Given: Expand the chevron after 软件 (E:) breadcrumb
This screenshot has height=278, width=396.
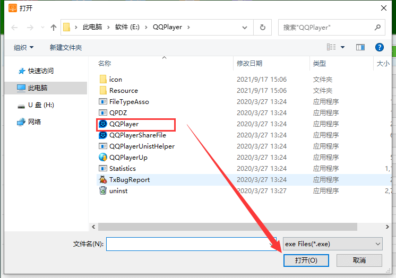Looking at the screenshot, I should click(146, 27).
